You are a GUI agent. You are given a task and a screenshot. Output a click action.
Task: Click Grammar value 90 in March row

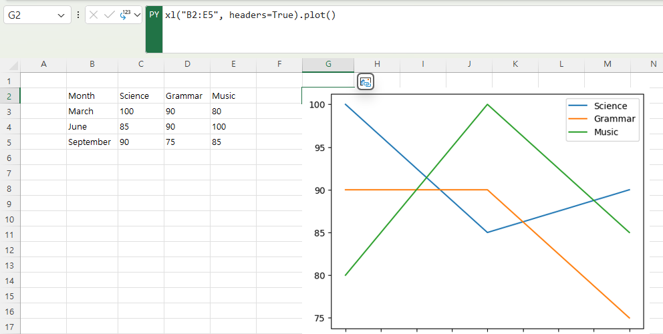pyautogui.click(x=187, y=111)
